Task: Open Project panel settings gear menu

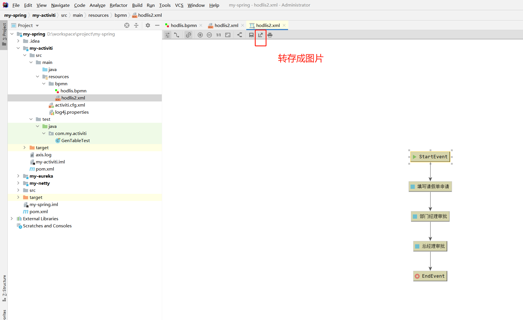Action: pos(148,25)
